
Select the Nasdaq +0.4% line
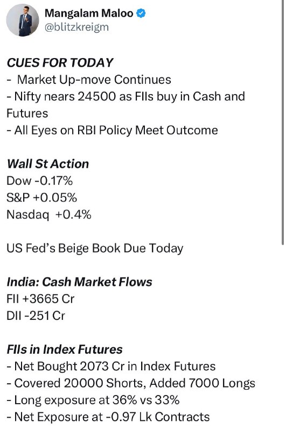(x=49, y=214)
